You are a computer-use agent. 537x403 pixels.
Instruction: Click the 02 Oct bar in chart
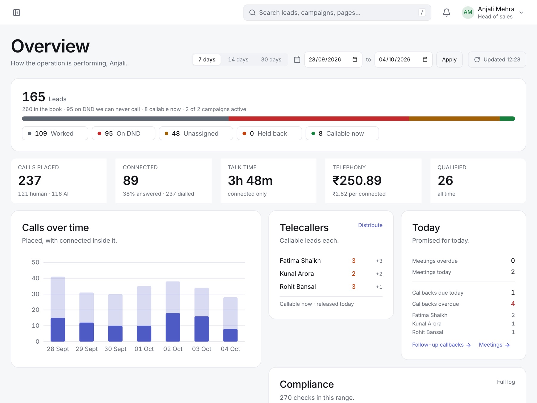click(x=173, y=311)
